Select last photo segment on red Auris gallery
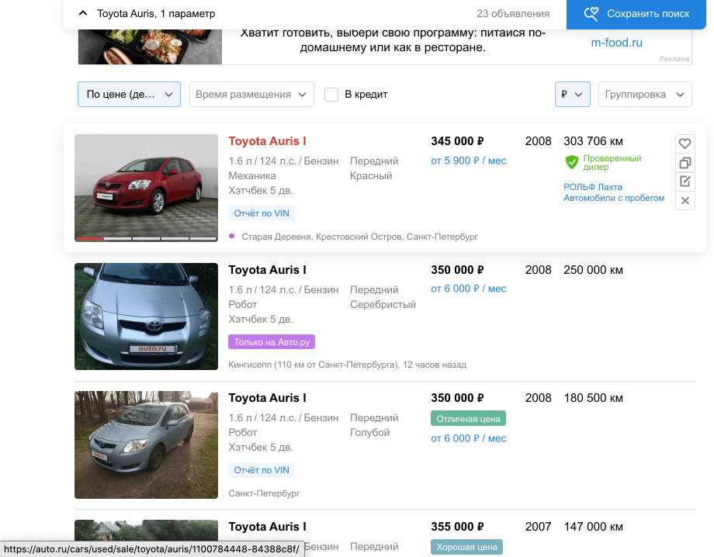Screen dimensions: 714x557 click(x=203, y=238)
